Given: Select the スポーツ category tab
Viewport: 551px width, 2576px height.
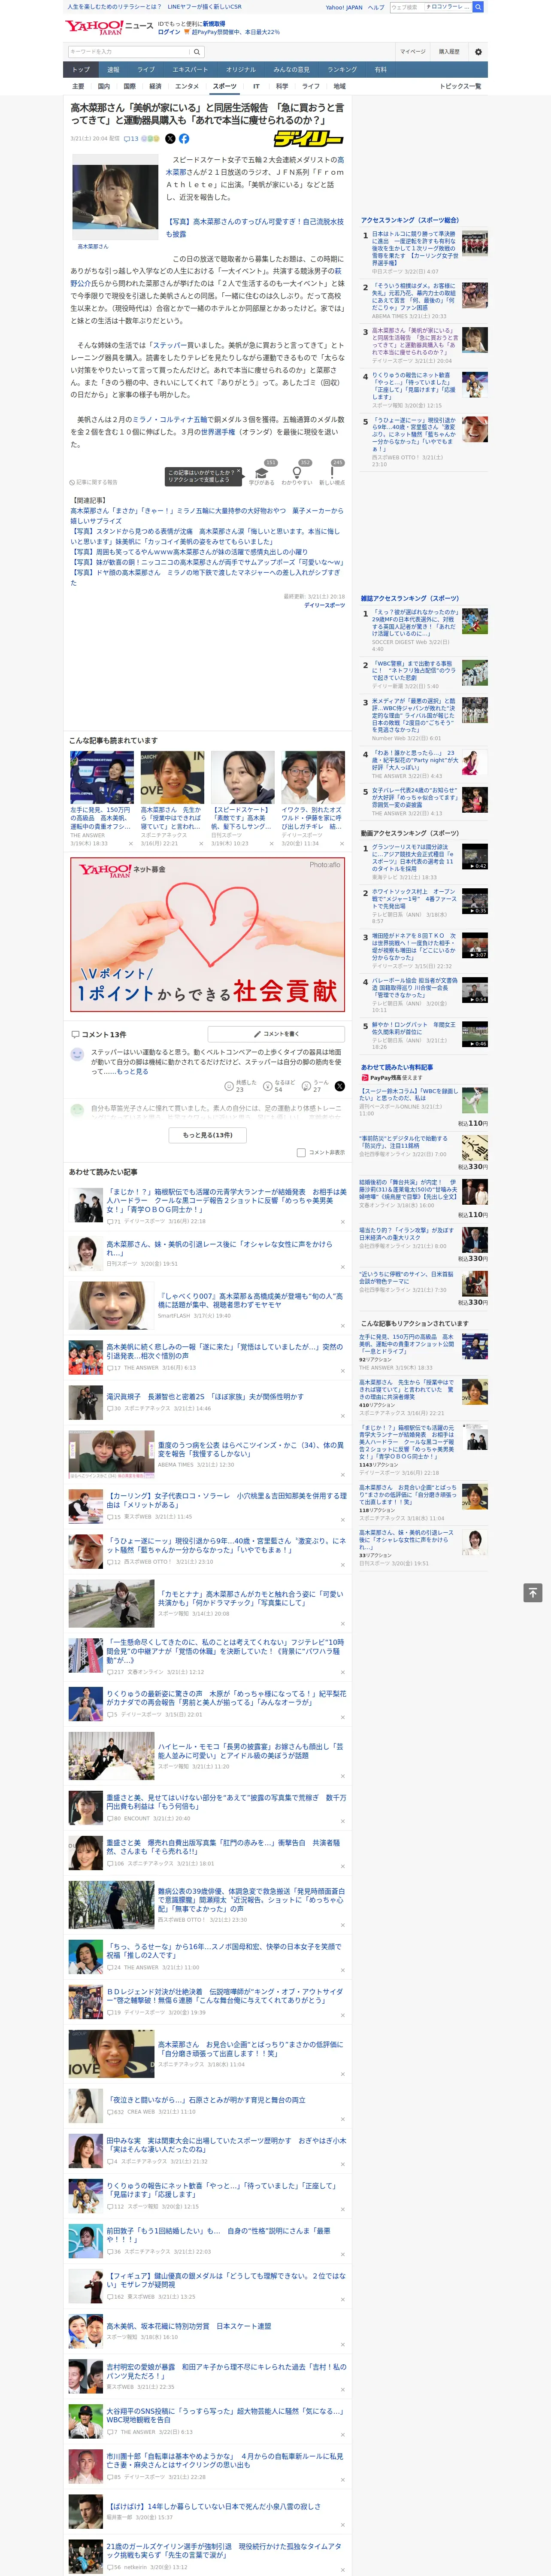Looking at the screenshot, I should (225, 87).
